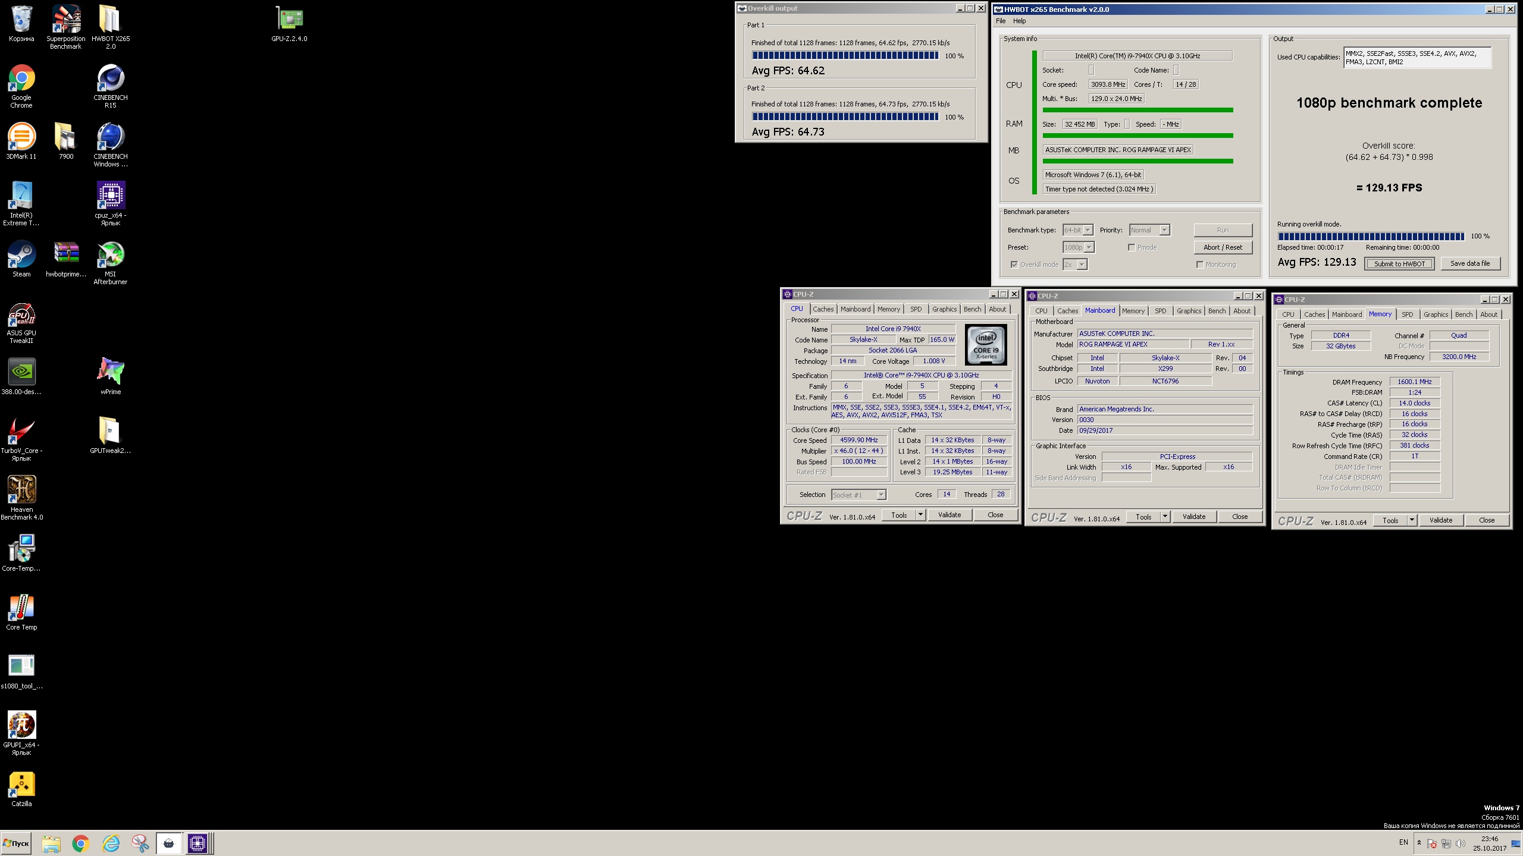The height and width of the screenshot is (856, 1523).
Task: Click the Part 2 progress bar in Overkill output
Action: [845, 117]
